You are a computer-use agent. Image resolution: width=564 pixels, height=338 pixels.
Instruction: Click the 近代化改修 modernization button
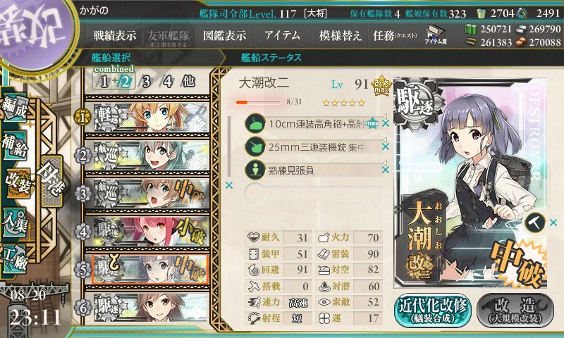point(433,310)
